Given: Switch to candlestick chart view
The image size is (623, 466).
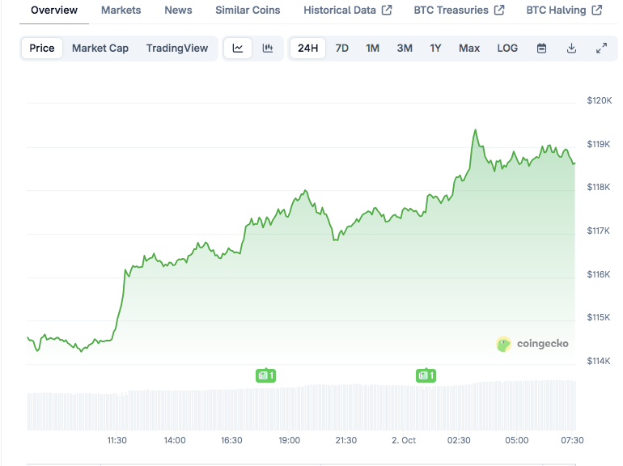Looking at the screenshot, I should point(268,49).
